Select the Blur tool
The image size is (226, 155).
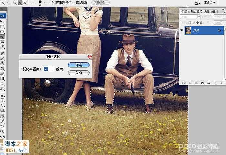2,83
